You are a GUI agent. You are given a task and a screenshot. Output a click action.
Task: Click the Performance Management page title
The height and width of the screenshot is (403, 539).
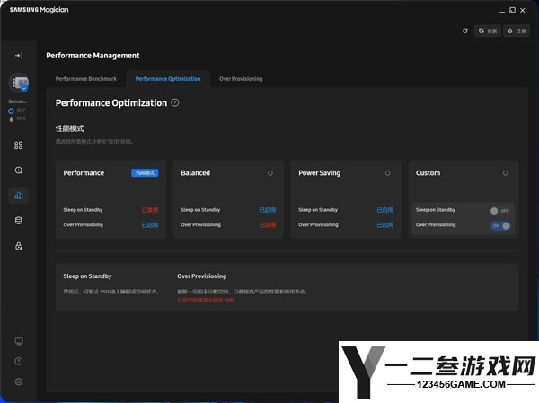pos(93,56)
